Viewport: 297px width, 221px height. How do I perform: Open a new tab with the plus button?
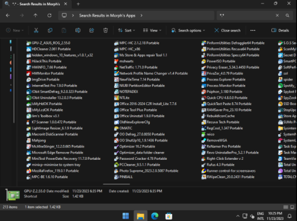pyautogui.click(x=78, y=4)
